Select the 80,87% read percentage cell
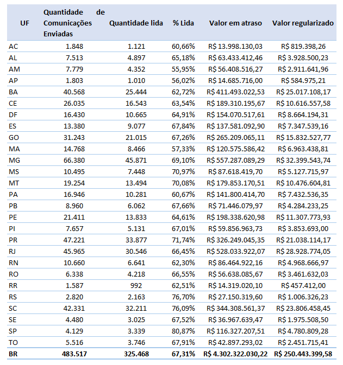 tap(183, 331)
